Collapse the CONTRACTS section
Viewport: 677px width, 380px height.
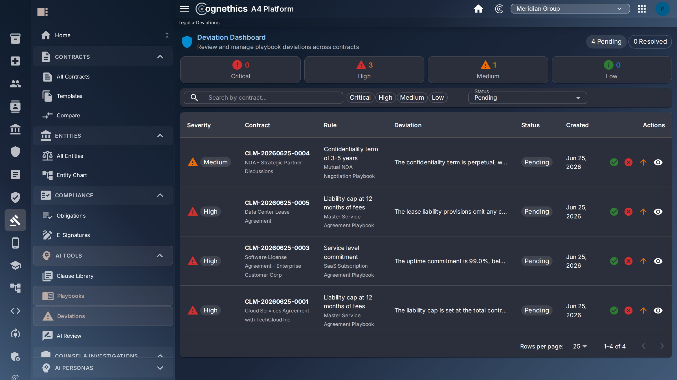point(103,57)
